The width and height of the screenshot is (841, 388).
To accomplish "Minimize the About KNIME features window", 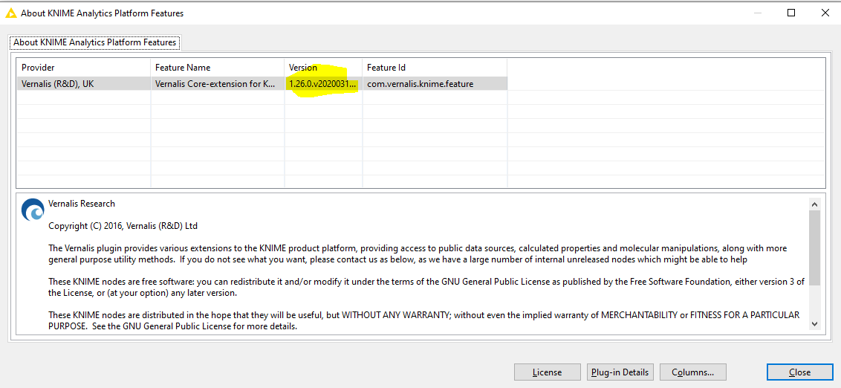I will [757, 13].
